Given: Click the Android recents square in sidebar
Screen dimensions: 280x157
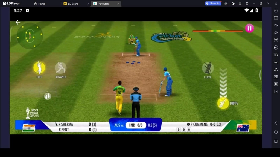Looking at the screenshot, I should tap(276, 141).
